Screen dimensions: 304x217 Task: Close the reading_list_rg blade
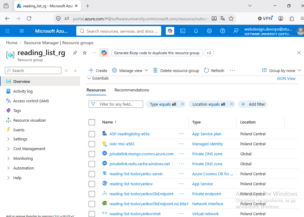coord(299,53)
